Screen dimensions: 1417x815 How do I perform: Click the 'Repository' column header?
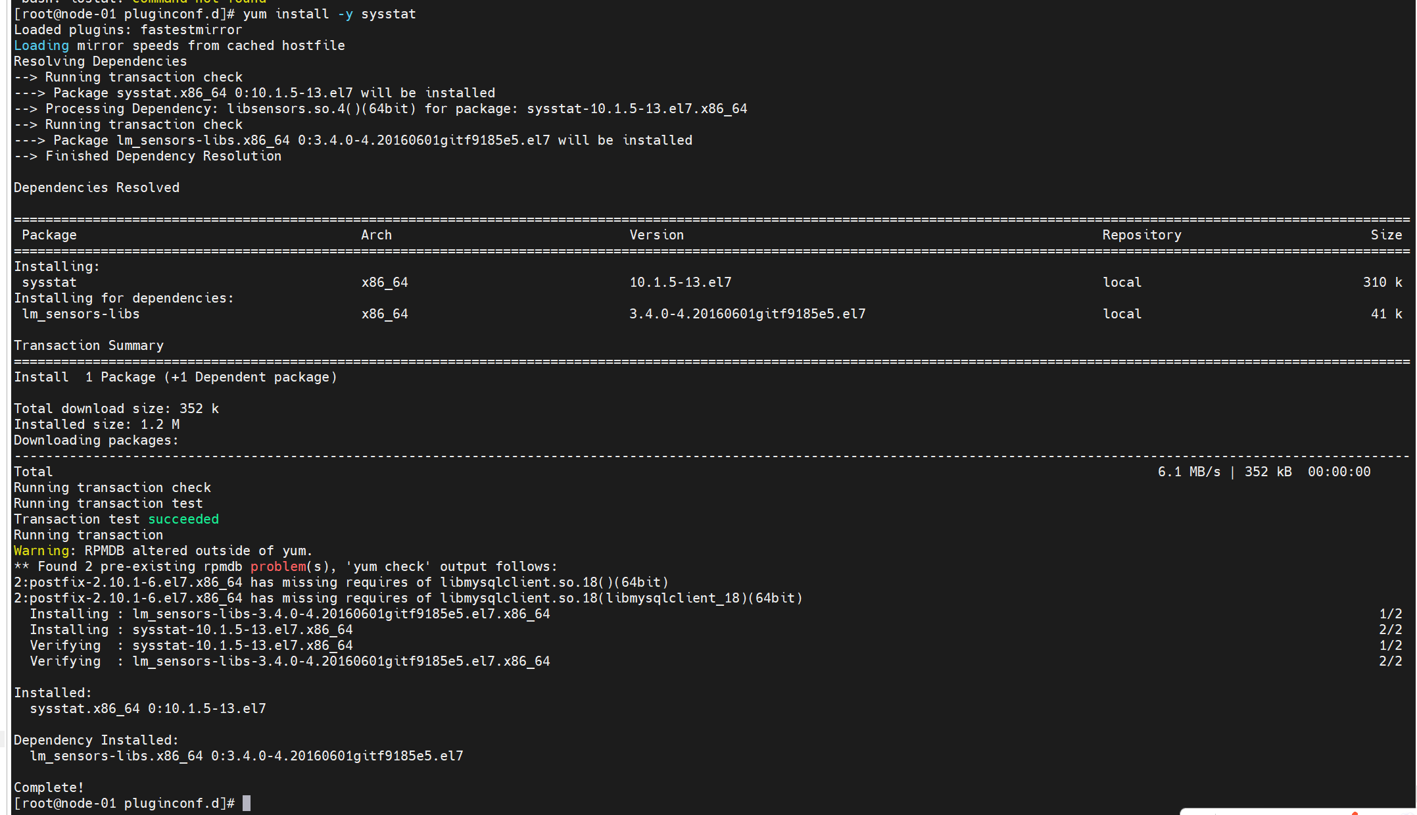pyautogui.click(x=1142, y=235)
